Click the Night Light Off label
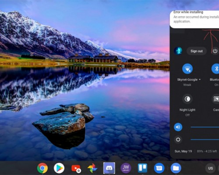Screen dimensions: 219x175 click(x=187, y=115)
